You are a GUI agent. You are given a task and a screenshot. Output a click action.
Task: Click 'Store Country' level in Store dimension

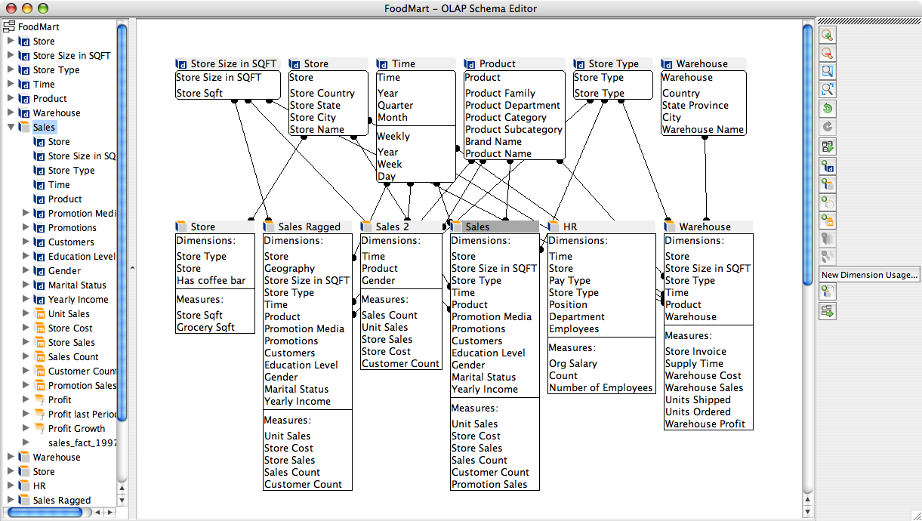tap(322, 94)
